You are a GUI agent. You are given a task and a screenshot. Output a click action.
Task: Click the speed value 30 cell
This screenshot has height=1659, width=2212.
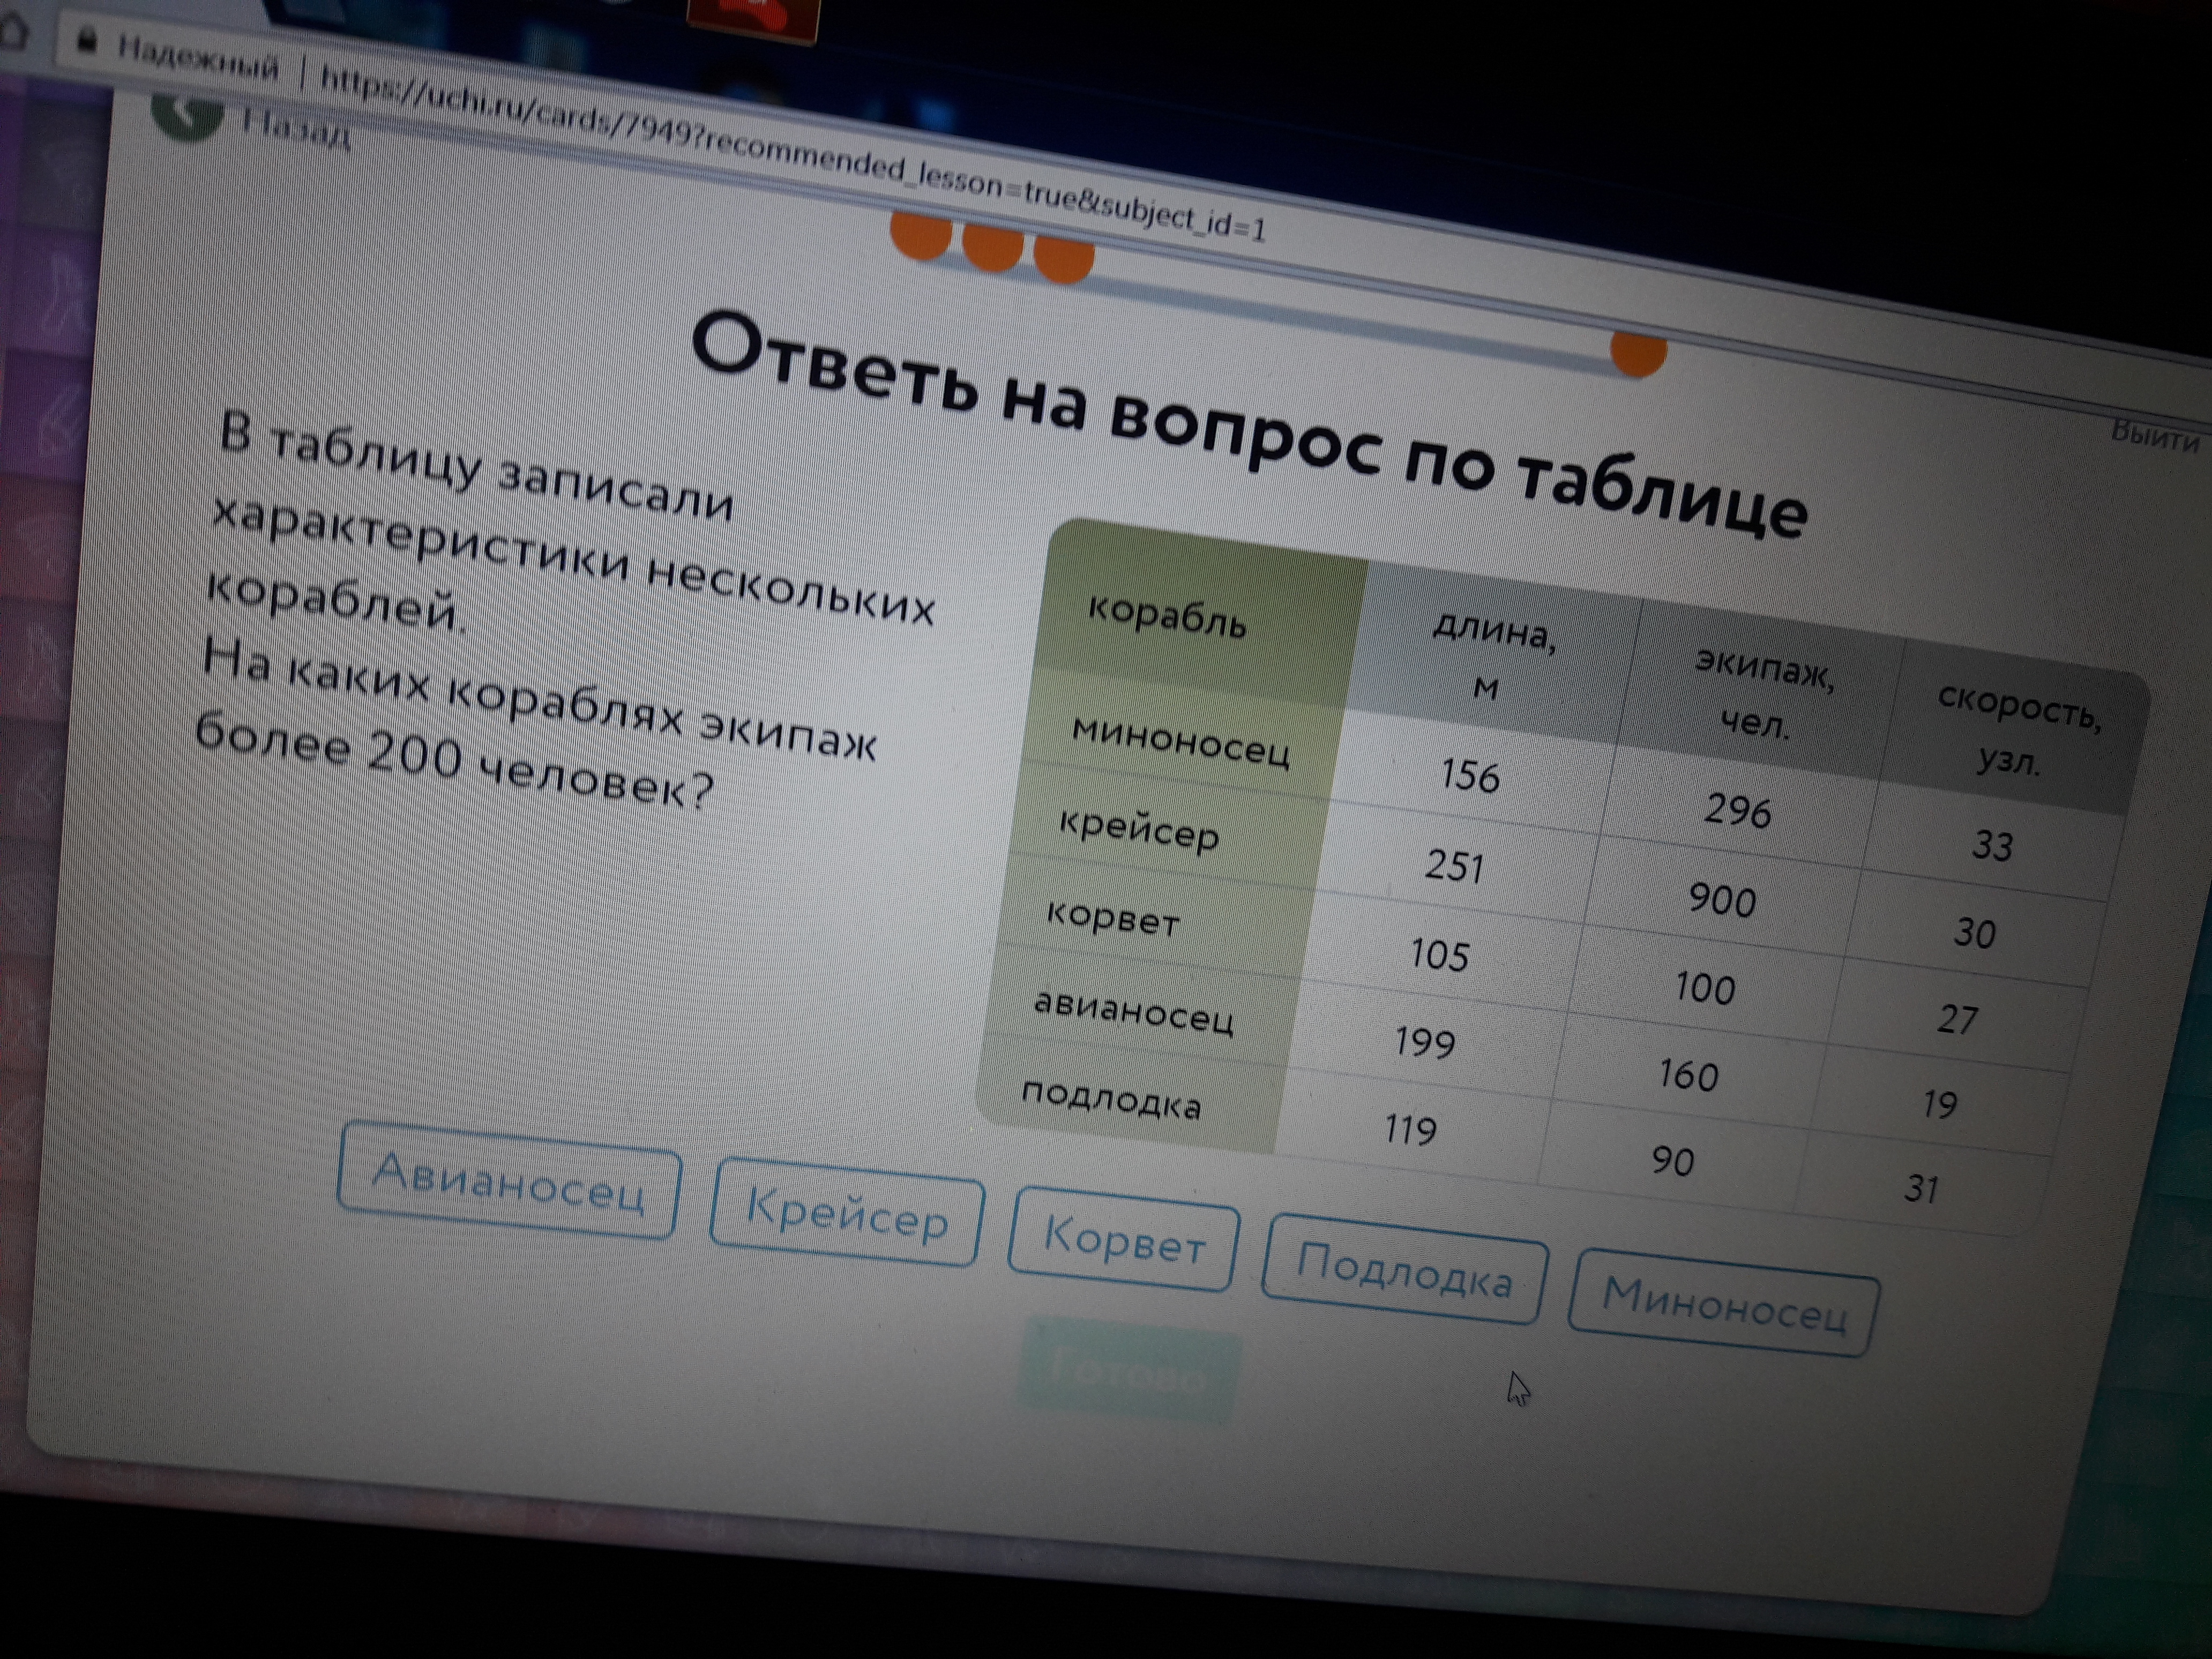1974,933
